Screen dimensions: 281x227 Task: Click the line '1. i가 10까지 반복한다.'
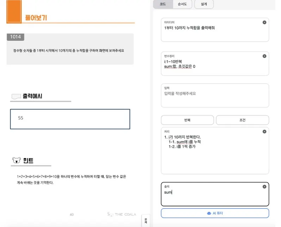coord(182,137)
